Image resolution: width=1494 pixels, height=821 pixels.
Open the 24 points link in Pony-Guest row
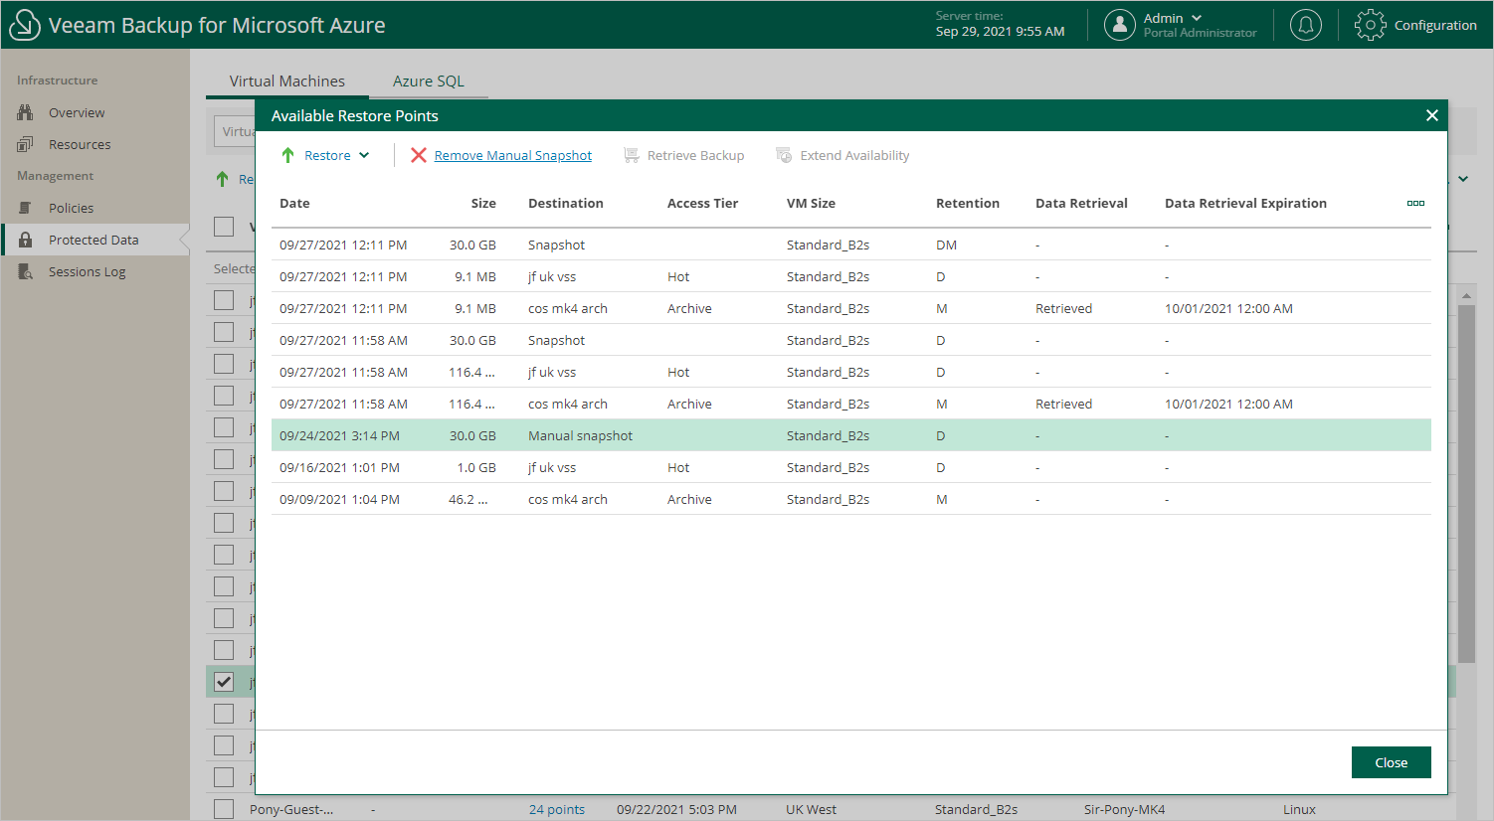tap(557, 809)
